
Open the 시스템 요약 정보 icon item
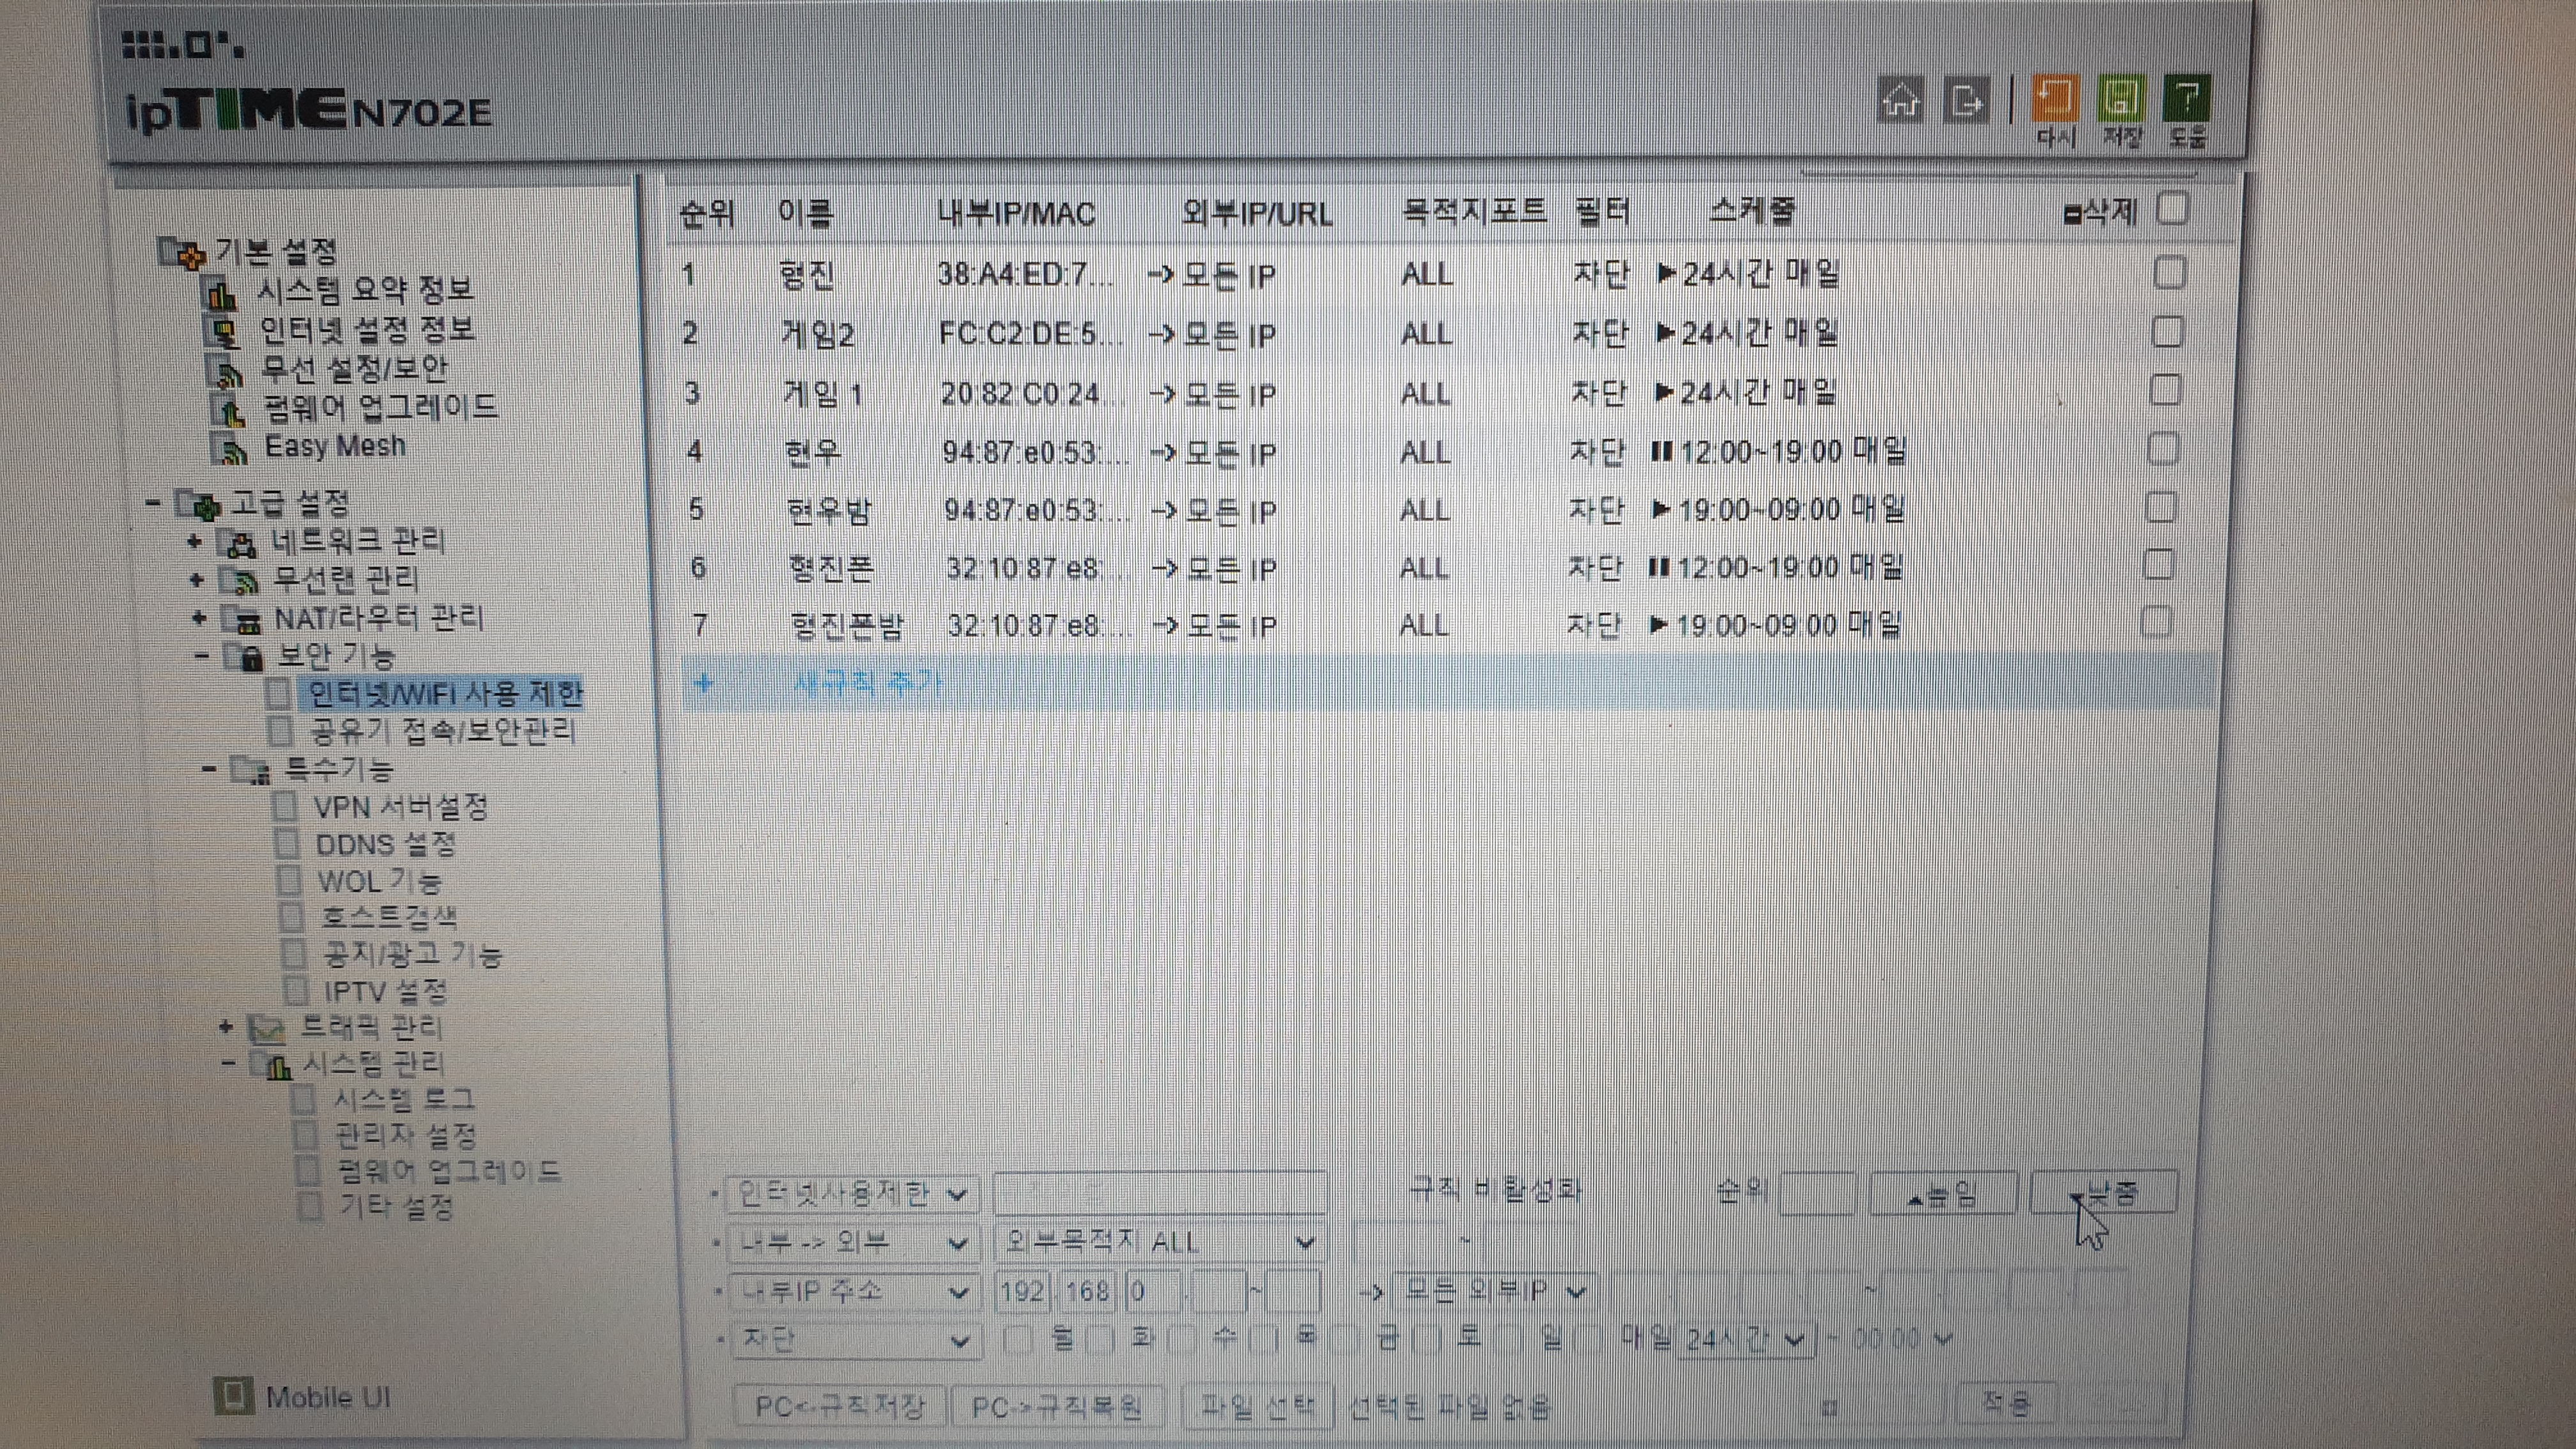(221, 293)
